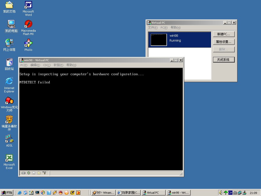Open the PC menu in Virtual PC console
This screenshot has width=261, height=196.
point(164,28)
